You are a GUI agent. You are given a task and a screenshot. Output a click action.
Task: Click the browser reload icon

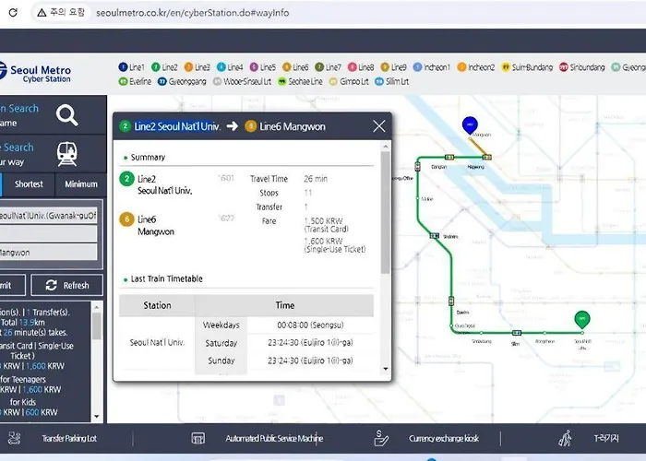(x=13, y=12)
